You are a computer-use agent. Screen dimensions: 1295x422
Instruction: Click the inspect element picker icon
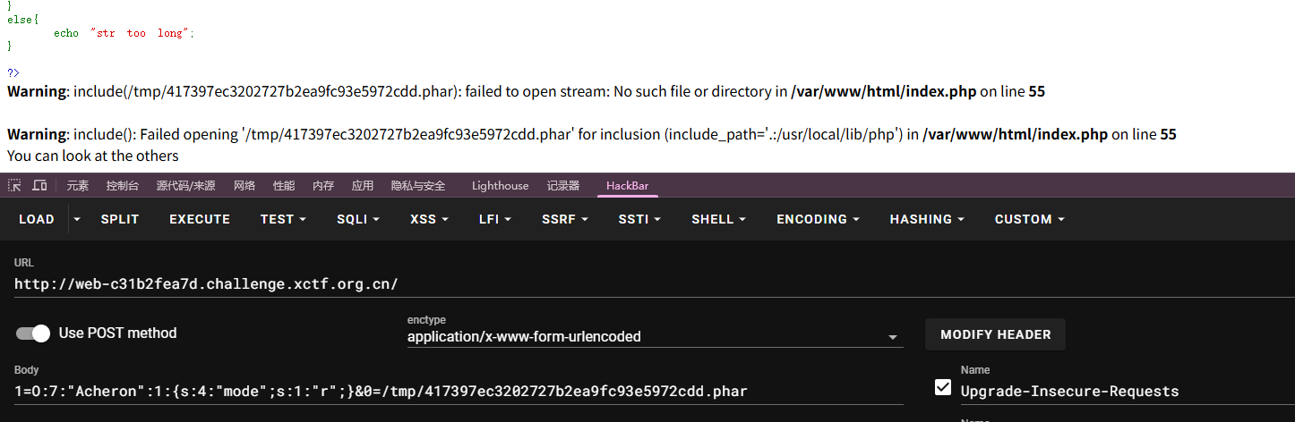point(14,186)
